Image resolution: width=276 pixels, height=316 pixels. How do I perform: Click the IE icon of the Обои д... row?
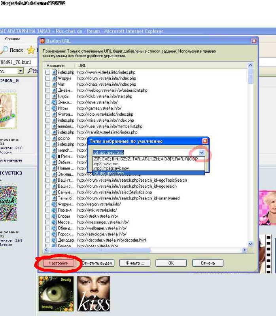[54, 228]
